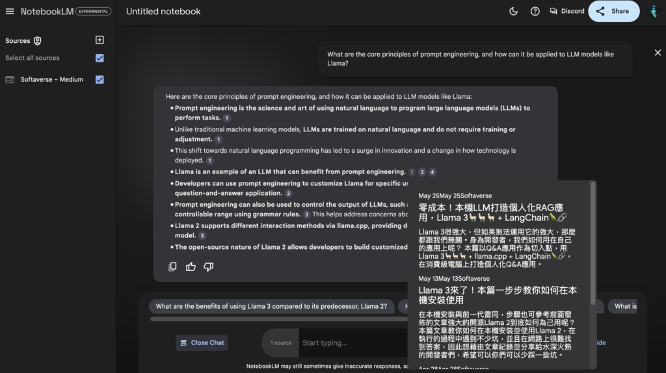Viewport: 666px width, 373px height.
Task: Click horizontal scrollbar under suggested questions
Action: 278,319
